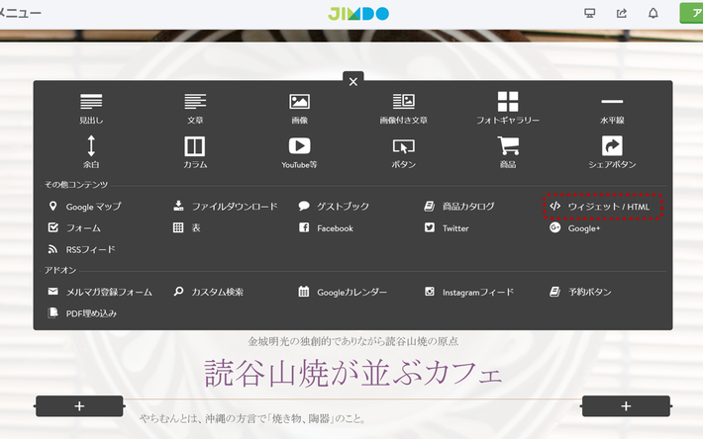Add 余白 spacing element
The image size is (703, 439).
click(x=91, y=151)
